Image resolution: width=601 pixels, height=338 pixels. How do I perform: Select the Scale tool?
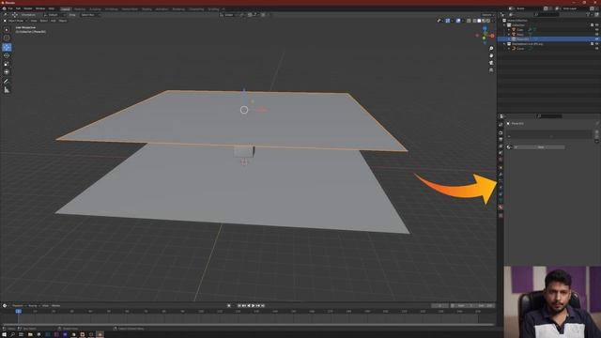(x=7, y=64)
